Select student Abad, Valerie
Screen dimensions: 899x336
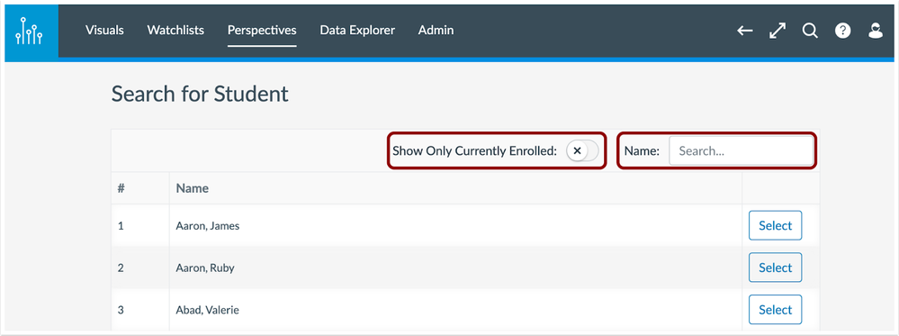coord(775,310)
